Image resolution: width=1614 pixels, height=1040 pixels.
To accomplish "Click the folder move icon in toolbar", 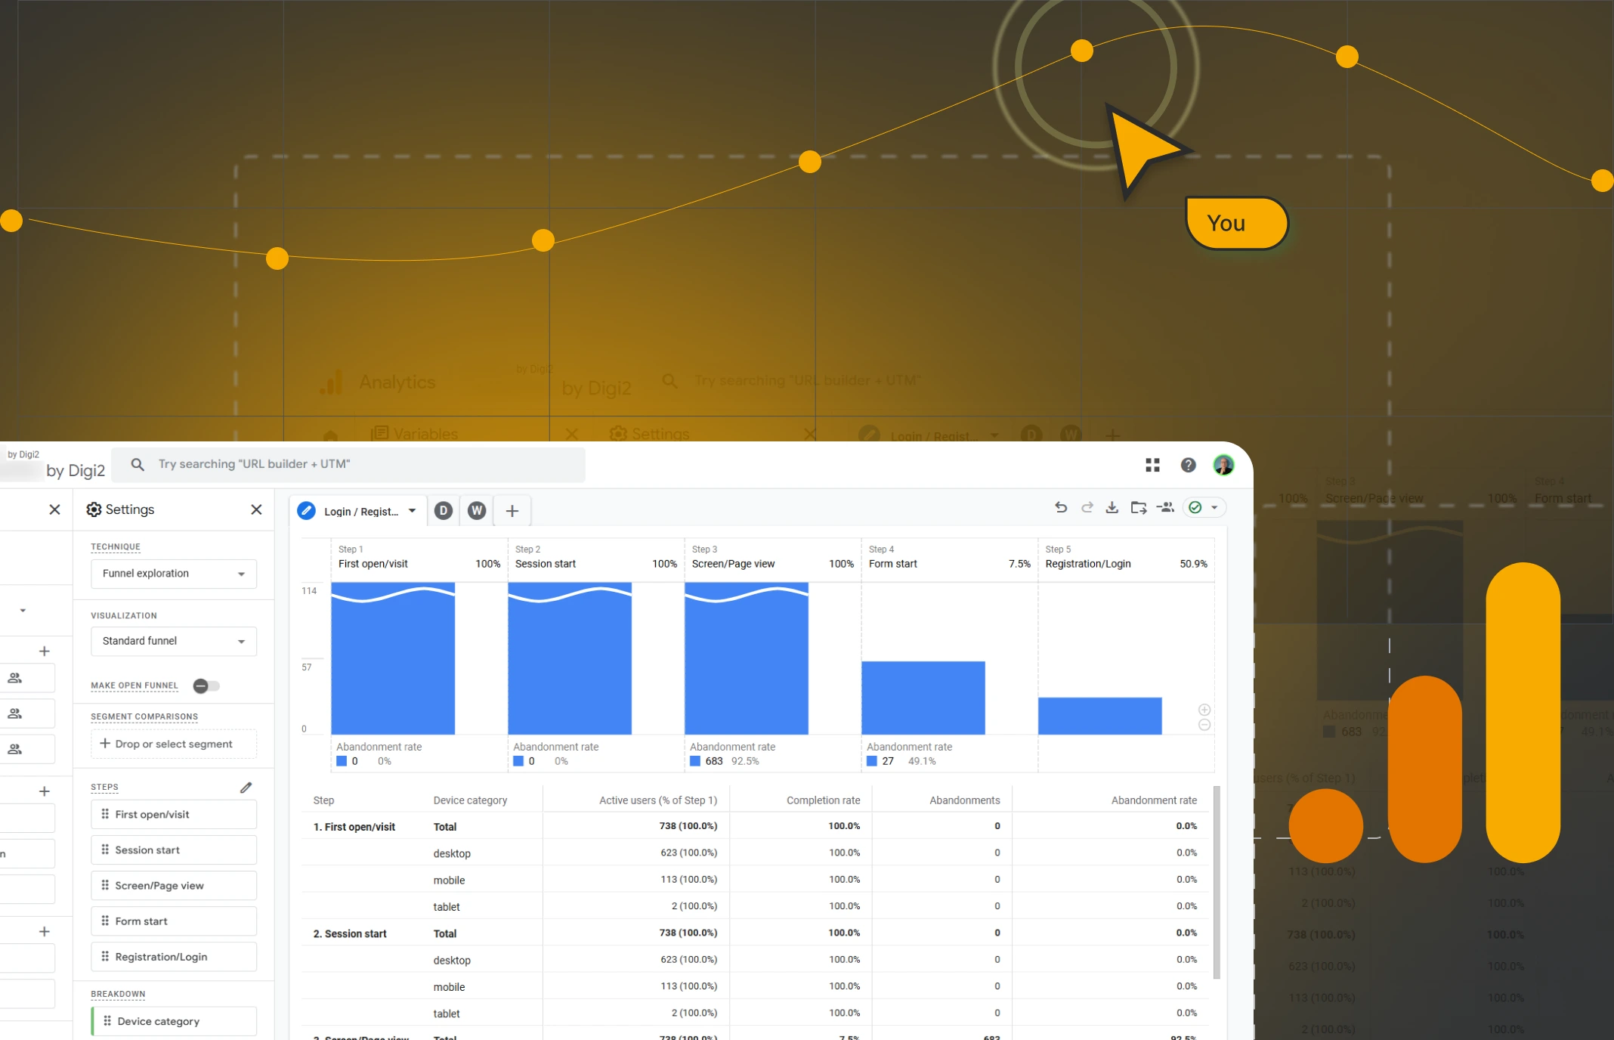I will [x=1138, y=507].
